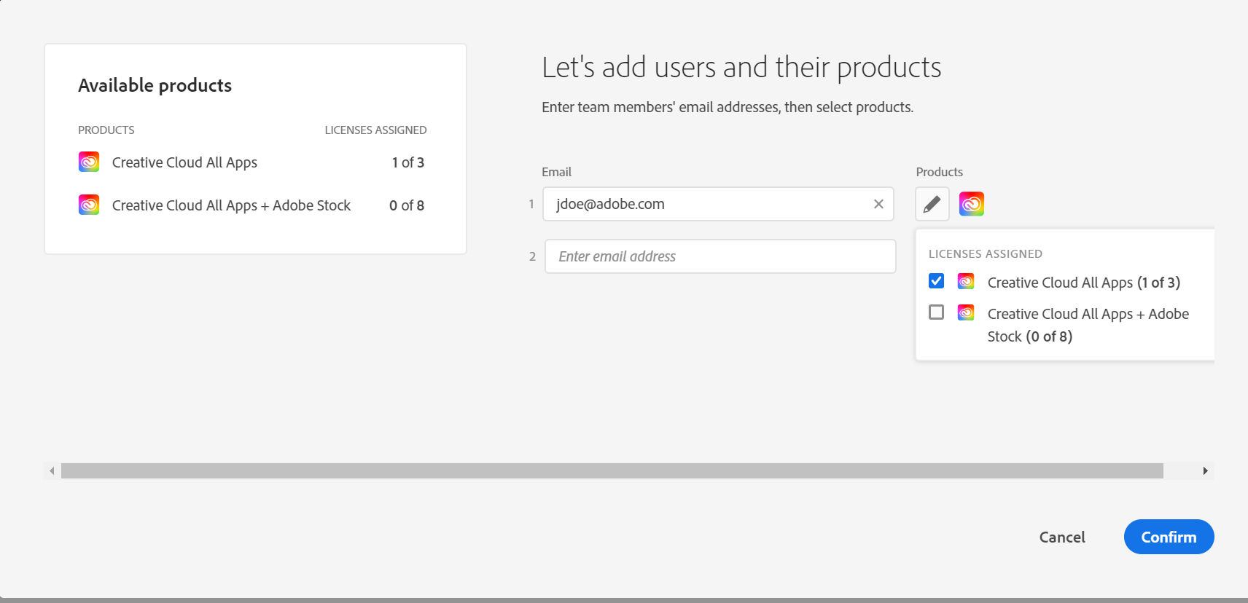This screenshot has width=1248, height=603.
Task: Click the '0 of 8' licenses count
Action: point(407,205)
